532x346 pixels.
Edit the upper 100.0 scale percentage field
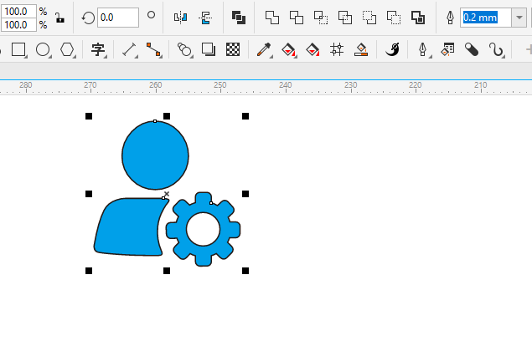click(x=18, y=11)
